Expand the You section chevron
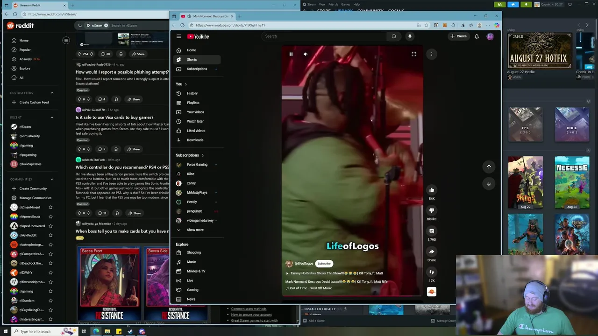This screenshot has width=598, height=336. 186,84
